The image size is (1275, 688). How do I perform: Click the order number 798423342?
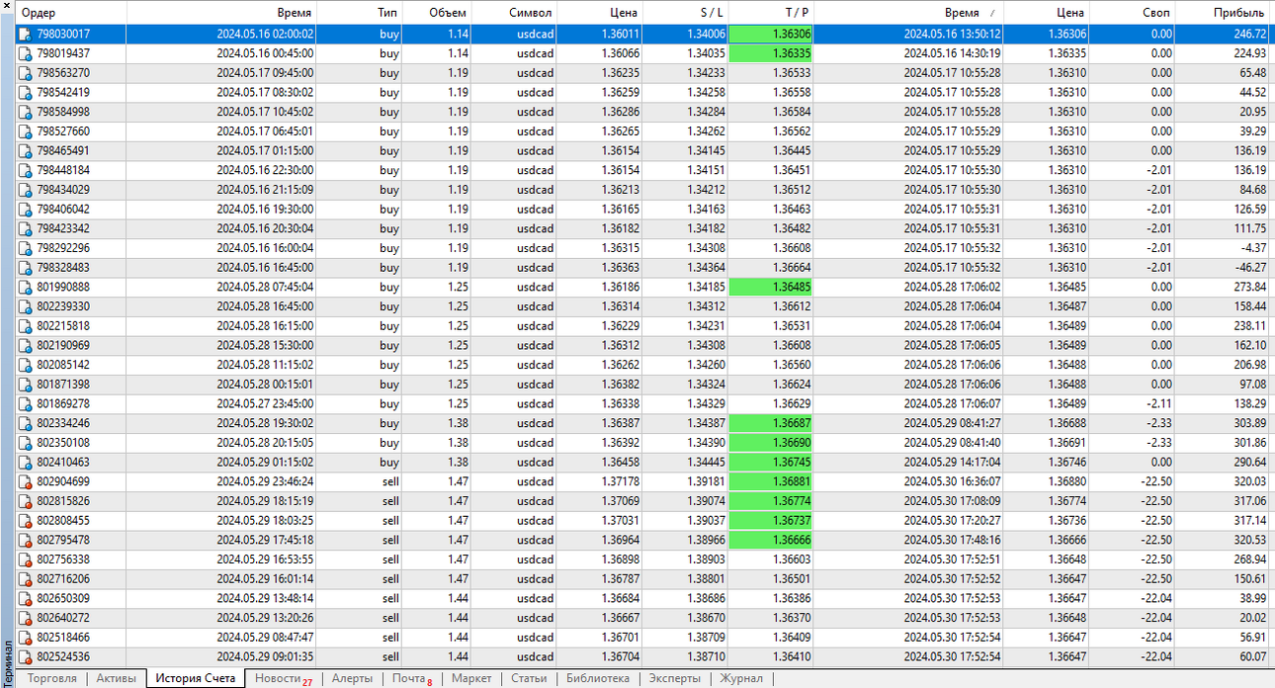pyautogui.click(x=63, y=228)
